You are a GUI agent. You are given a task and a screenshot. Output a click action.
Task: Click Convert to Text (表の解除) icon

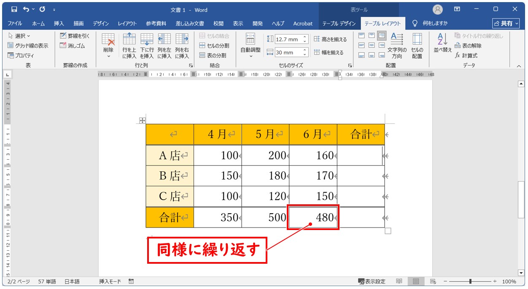point(468,45)
